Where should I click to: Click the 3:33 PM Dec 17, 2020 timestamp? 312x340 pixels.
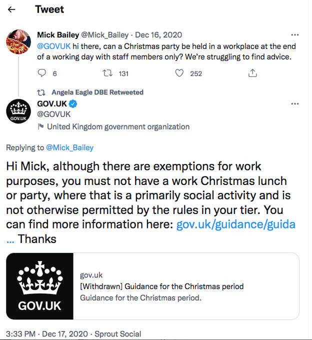(x=47, y=333)
